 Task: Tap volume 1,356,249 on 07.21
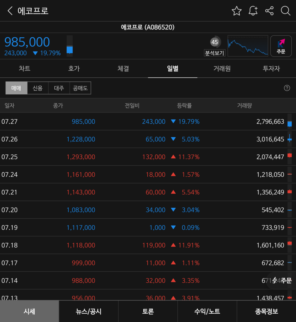point(270,192)
